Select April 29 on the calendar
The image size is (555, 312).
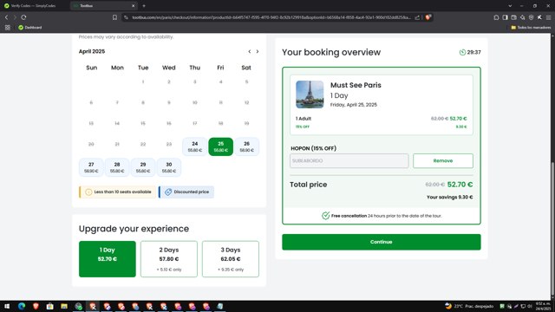tap(143, 167)
